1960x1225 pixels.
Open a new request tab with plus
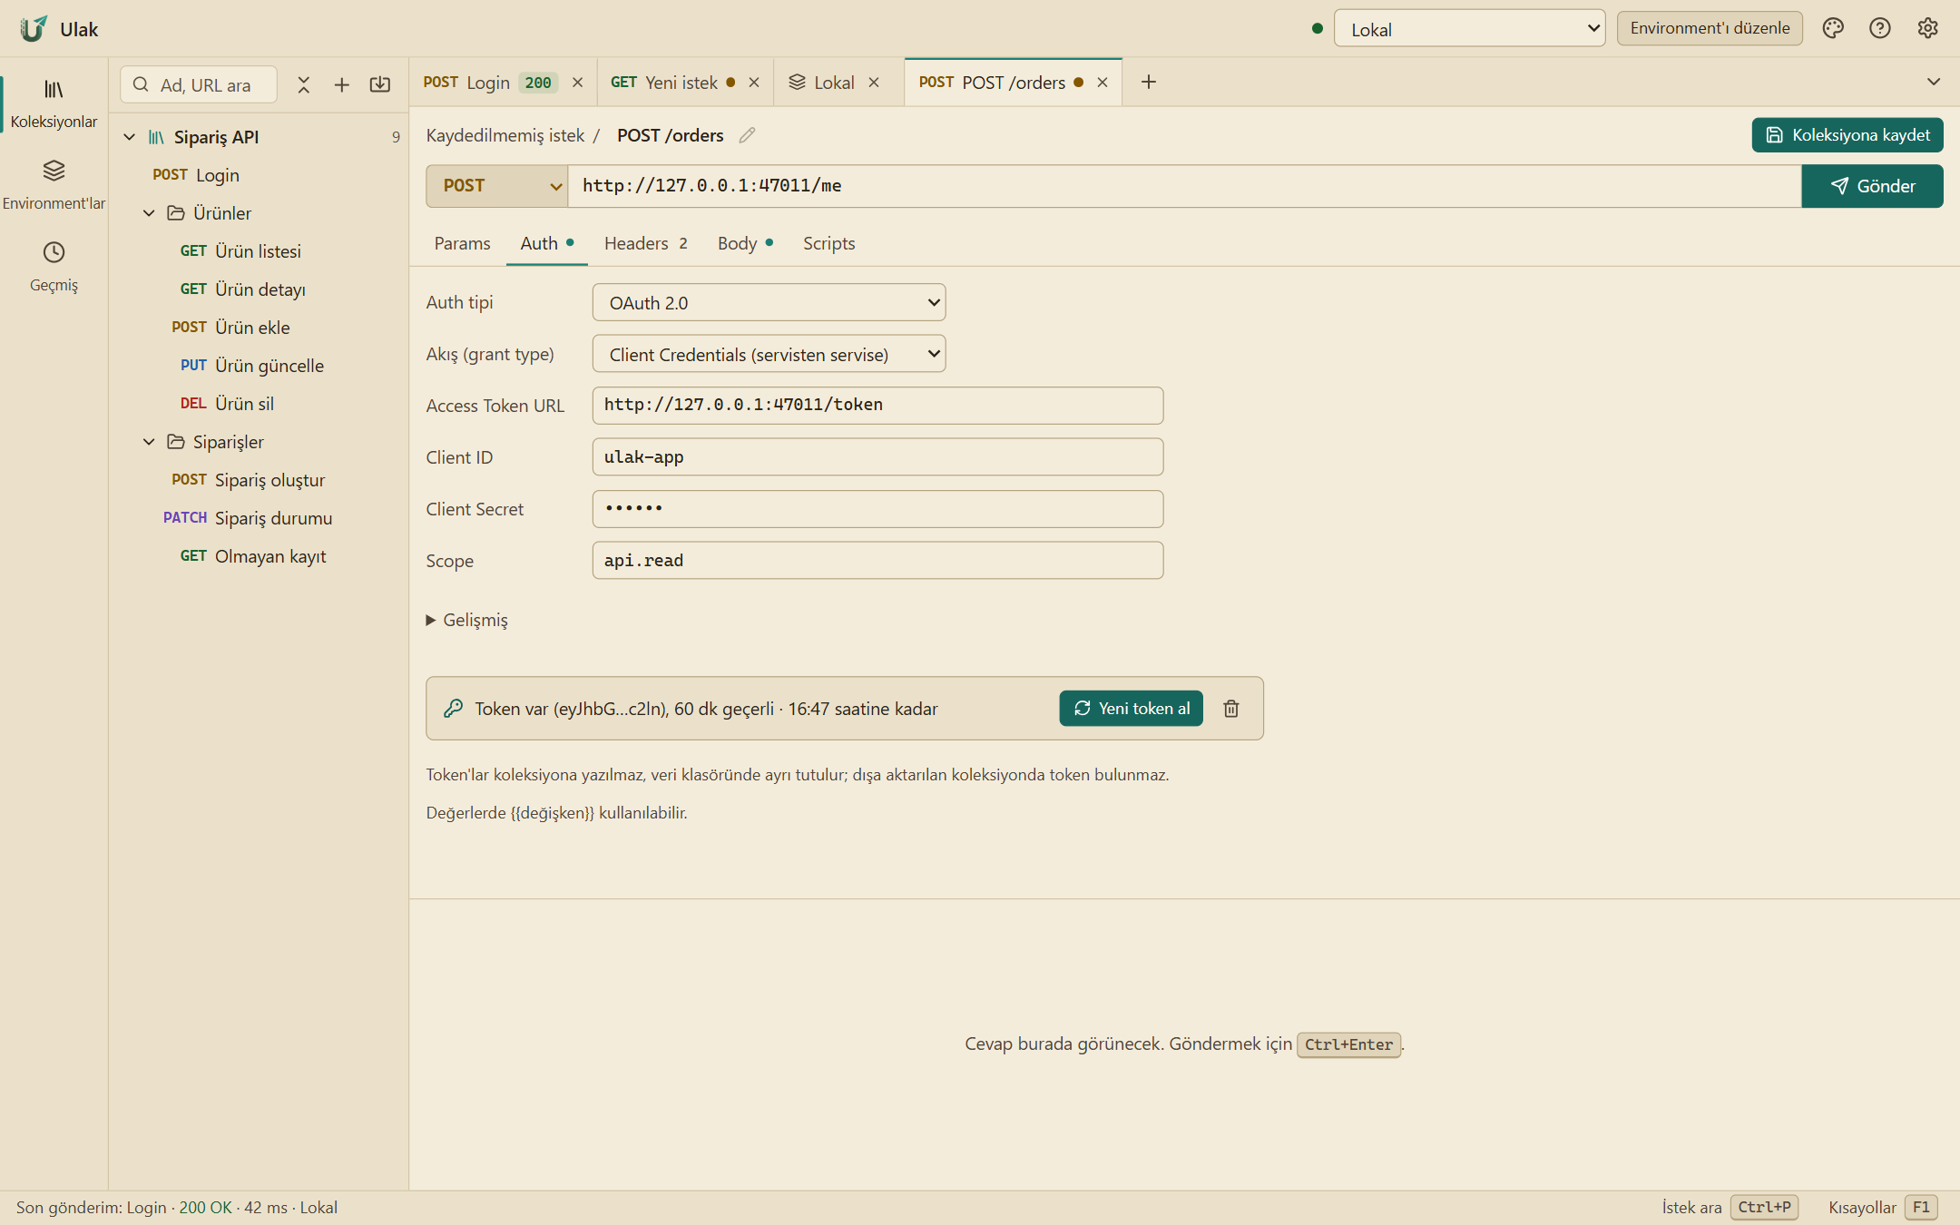tap(1149, 83)
